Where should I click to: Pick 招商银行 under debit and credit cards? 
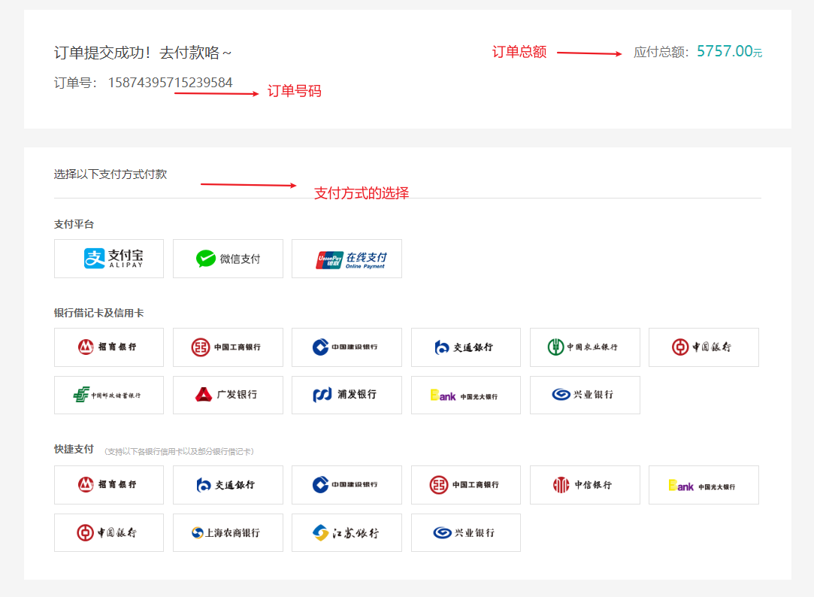point(109,347)
